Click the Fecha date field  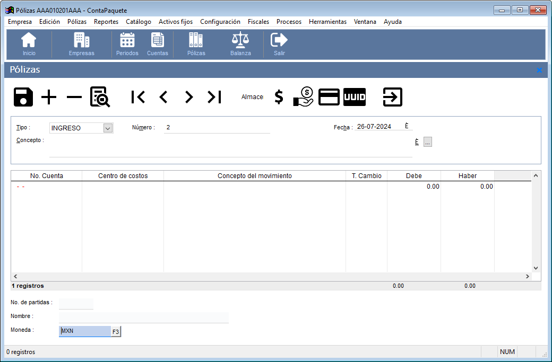(379, 127)
